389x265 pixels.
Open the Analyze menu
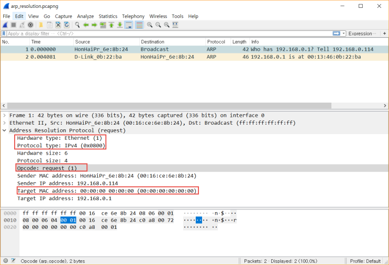click(85, 16)
